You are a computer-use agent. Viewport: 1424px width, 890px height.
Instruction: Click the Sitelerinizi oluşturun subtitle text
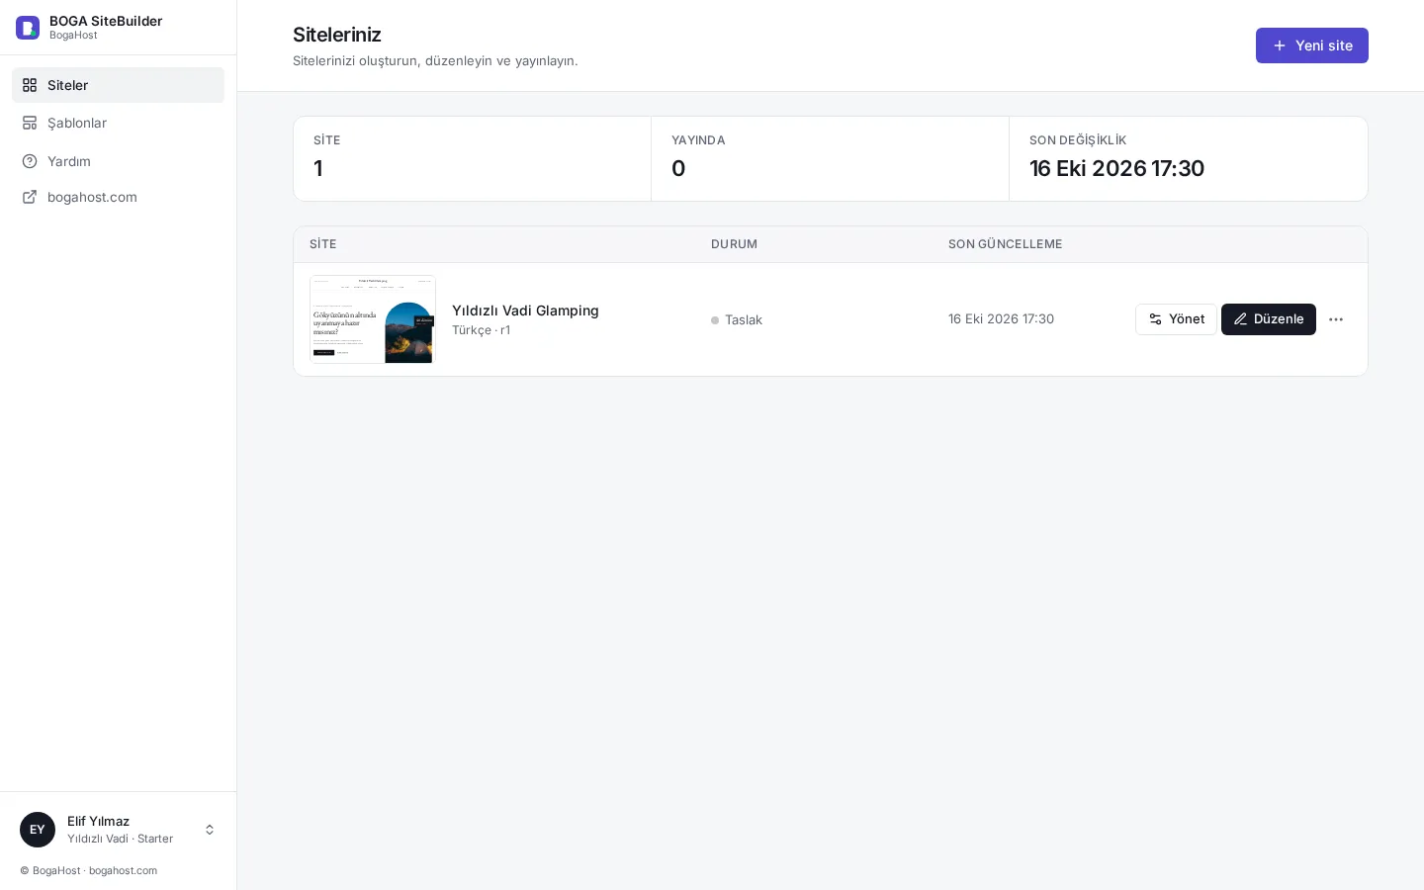(x=435, y=60)
